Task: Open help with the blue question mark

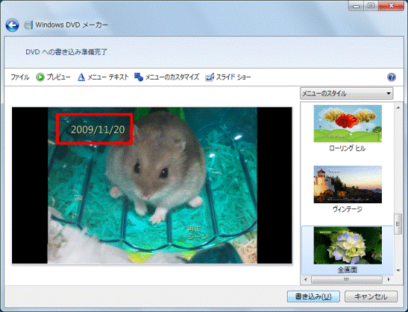Action: click(x=392, y=77)
